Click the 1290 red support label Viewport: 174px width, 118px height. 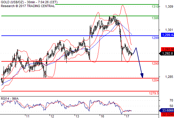tap(155, 63)
